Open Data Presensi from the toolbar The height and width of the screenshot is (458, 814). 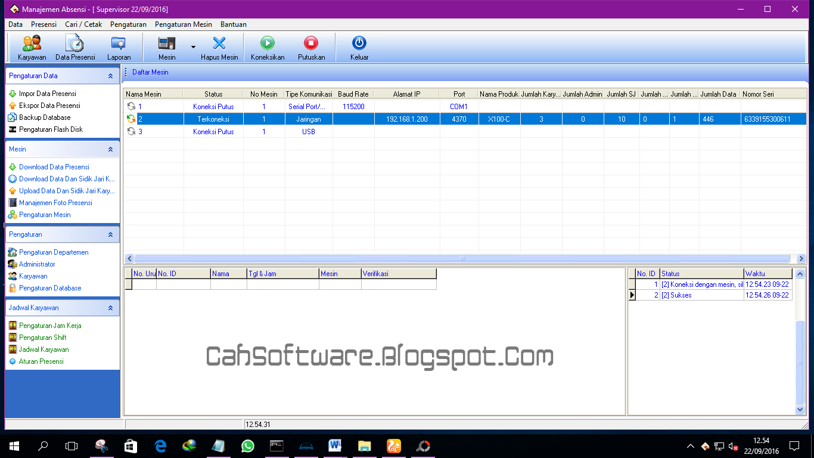click(75, 44)
